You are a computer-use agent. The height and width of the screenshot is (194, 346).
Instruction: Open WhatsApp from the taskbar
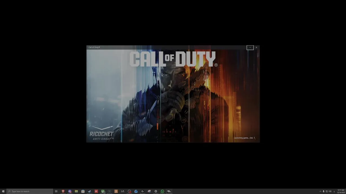(x=162, y=191)
